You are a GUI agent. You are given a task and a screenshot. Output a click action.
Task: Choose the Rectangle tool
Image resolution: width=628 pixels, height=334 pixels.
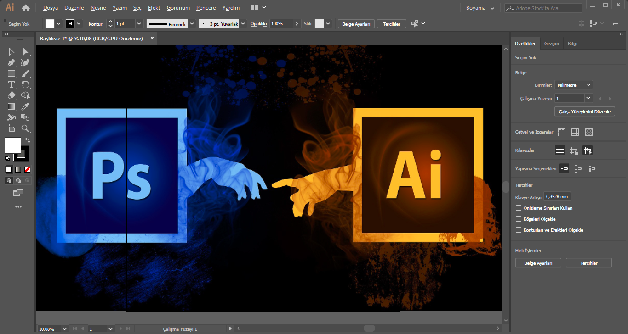[11, 73]
